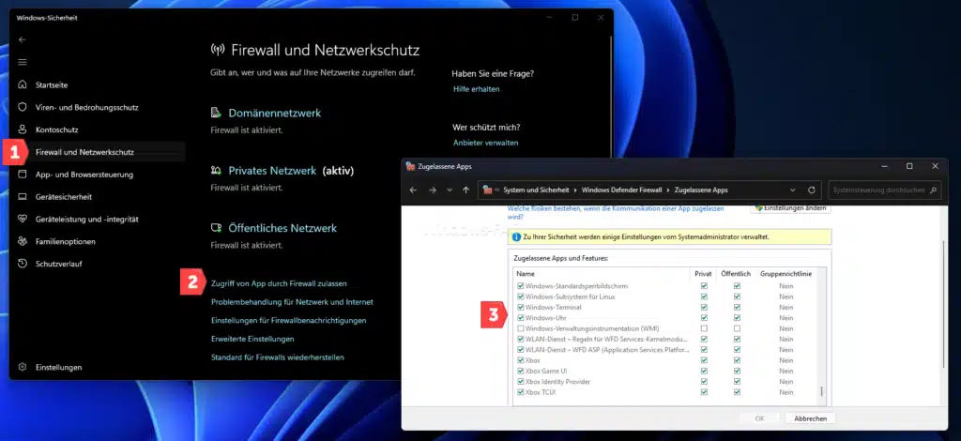The image size is (961, 441).
Task: Click the Domänennetzwerk icon
Action: coord(216,113)
